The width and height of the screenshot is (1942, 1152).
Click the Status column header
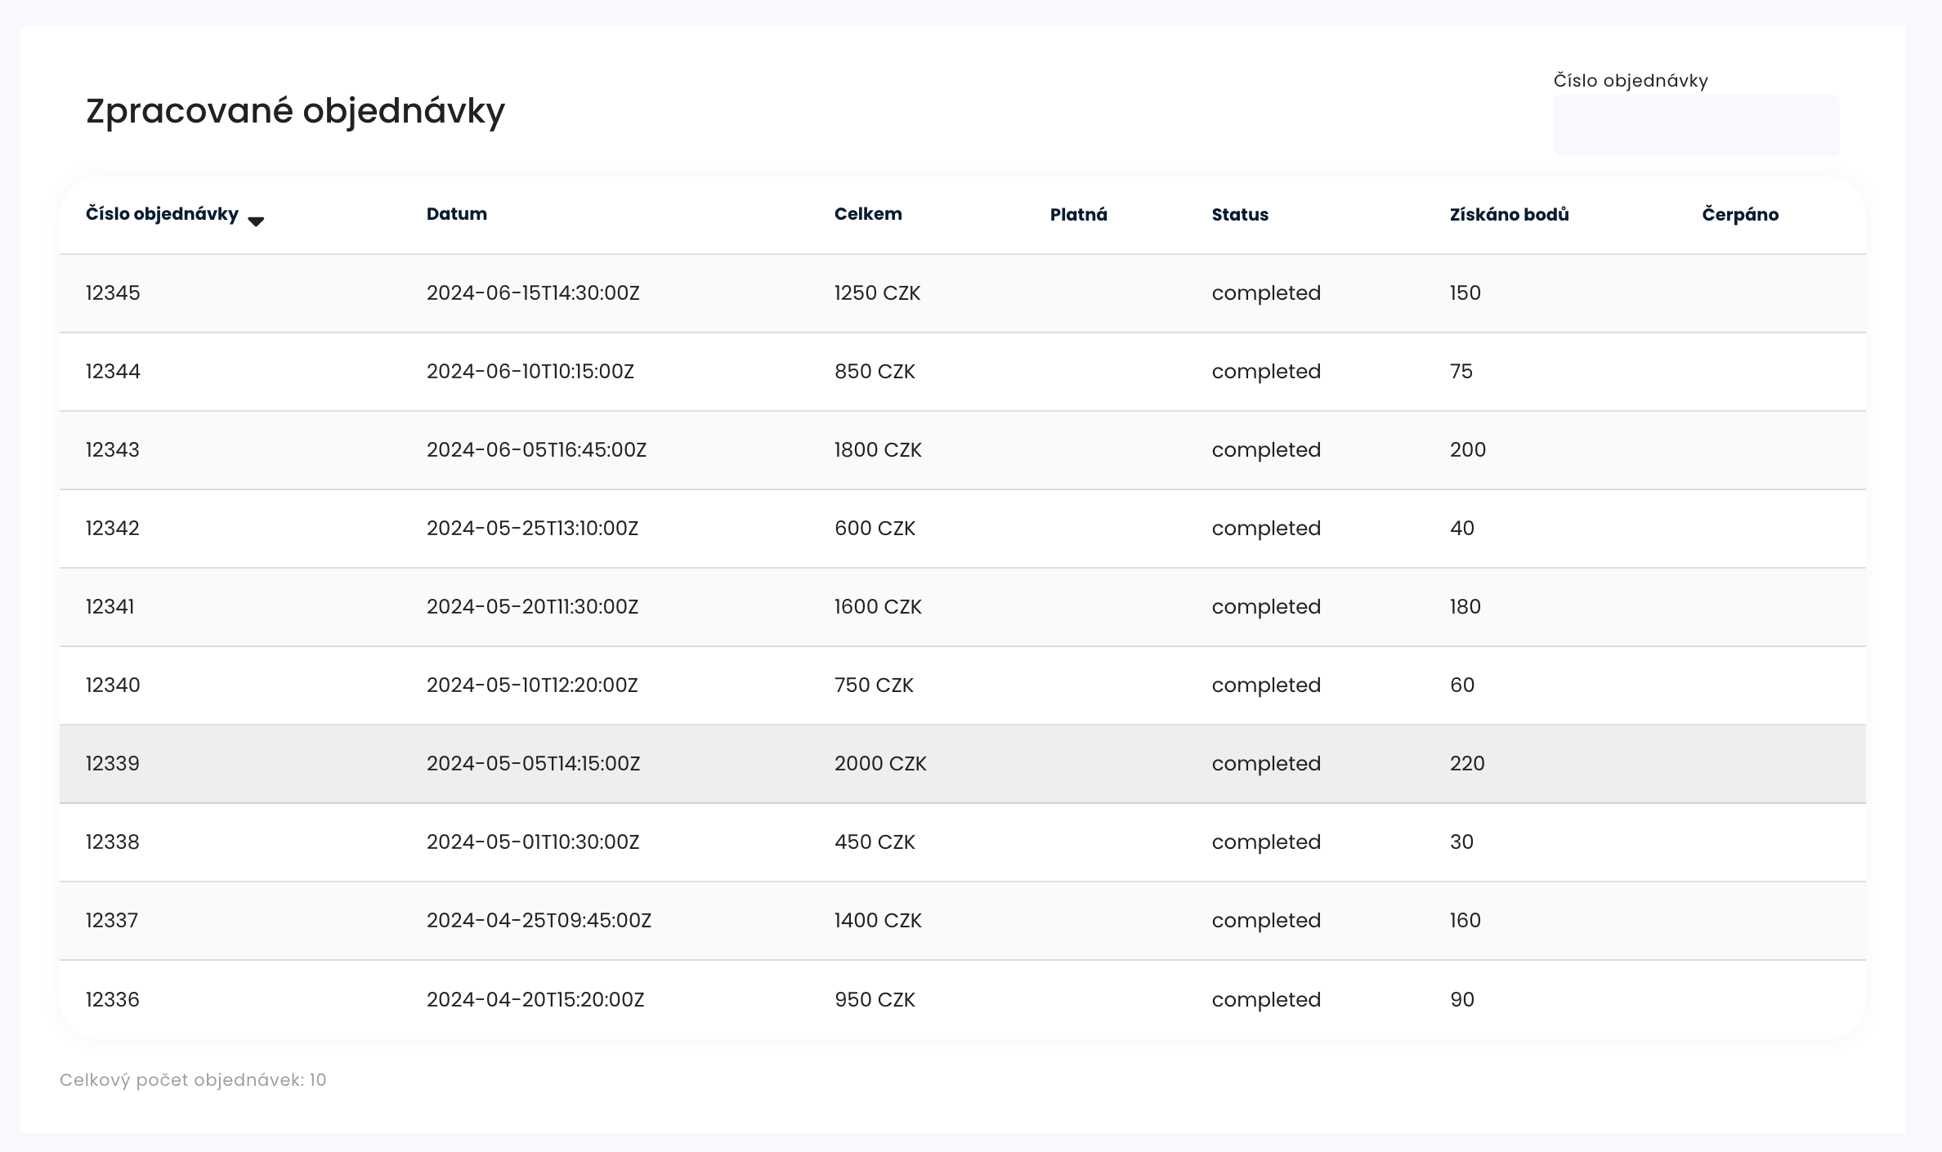pyautogui.click(x=1239, y=215)
